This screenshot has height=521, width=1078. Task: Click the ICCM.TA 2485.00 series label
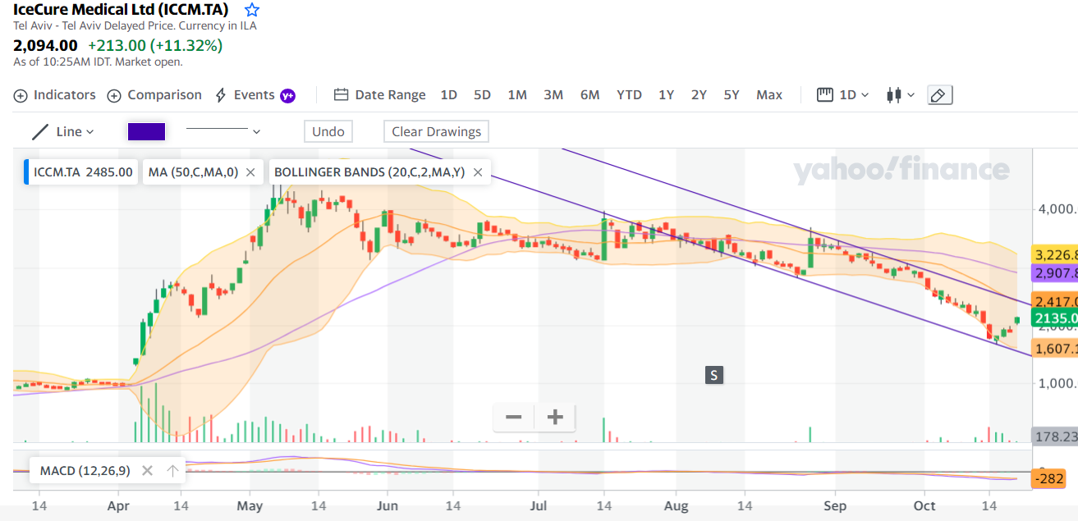pos(82,172)
